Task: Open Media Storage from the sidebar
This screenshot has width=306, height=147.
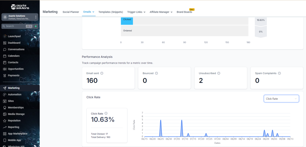Action: (16, 114)
